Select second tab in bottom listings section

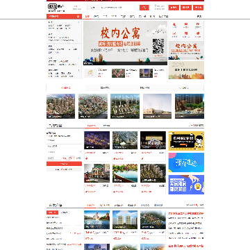pos(104,205)
